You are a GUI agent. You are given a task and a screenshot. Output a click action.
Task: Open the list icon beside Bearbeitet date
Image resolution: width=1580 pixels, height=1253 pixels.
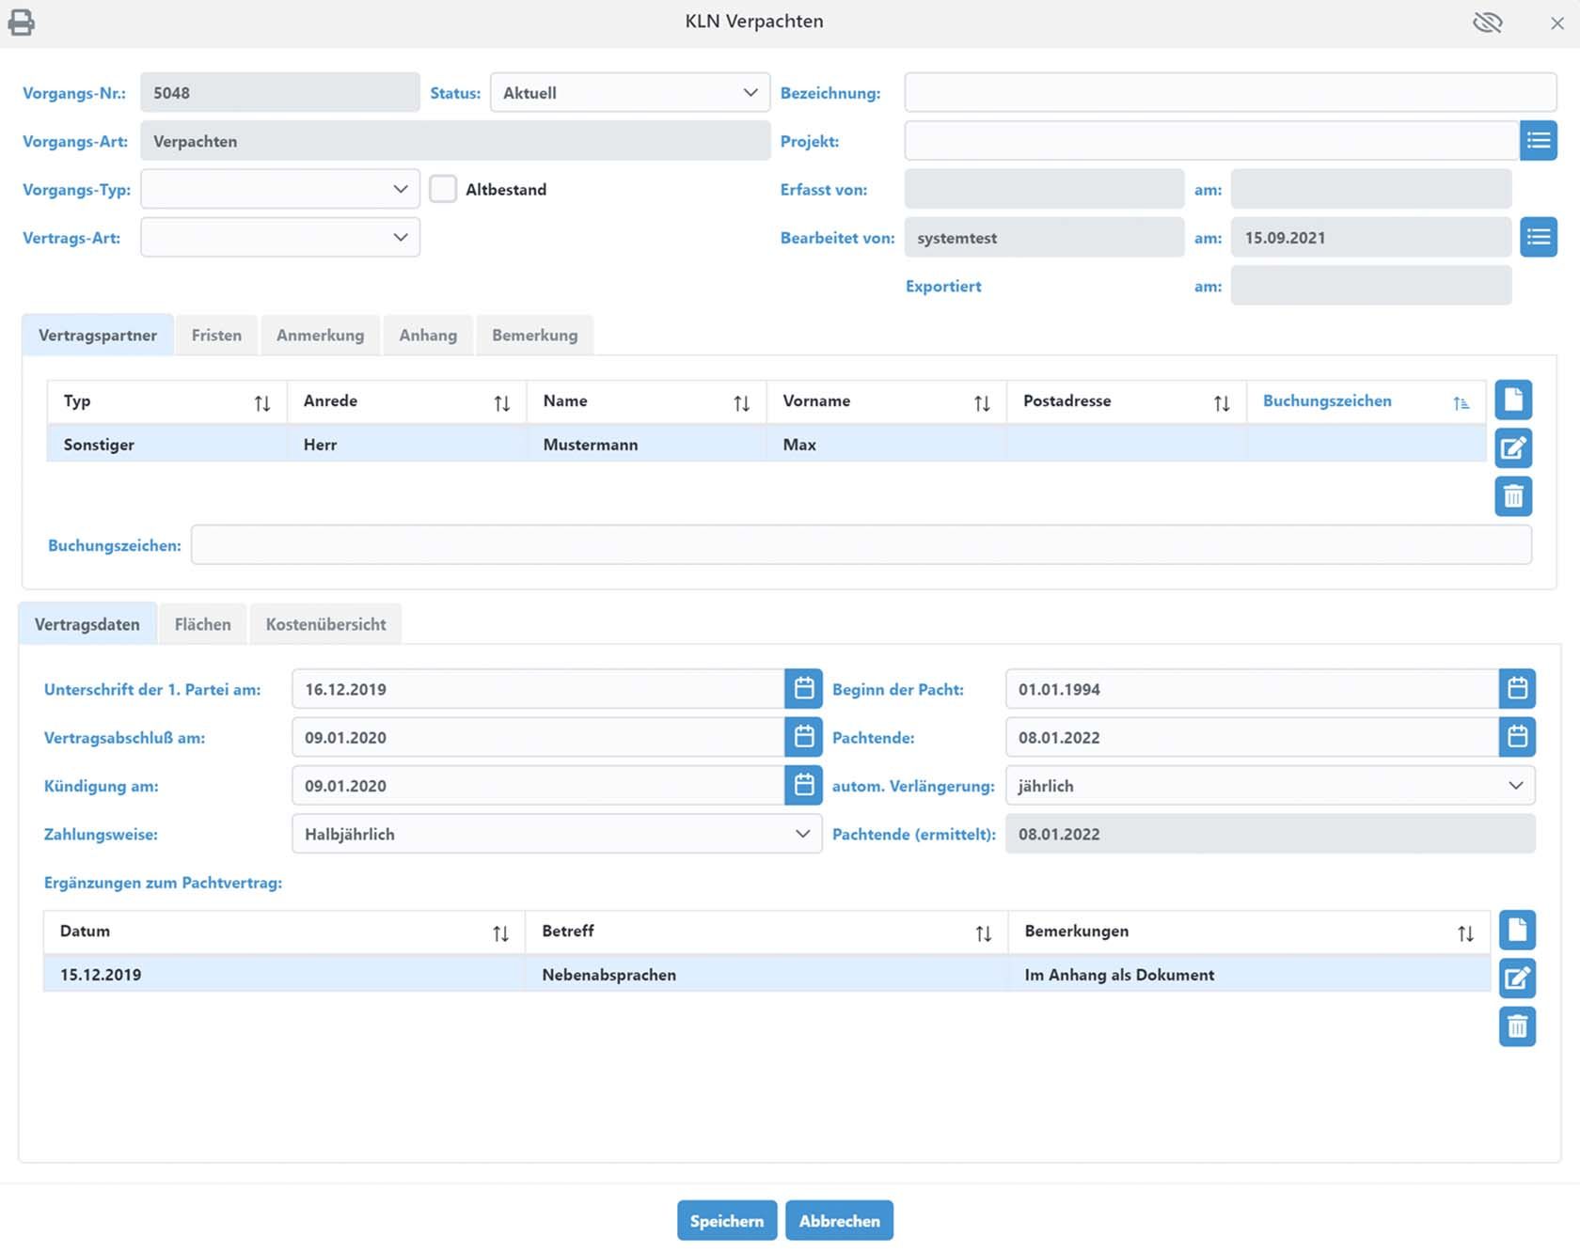coord(1538,237)
